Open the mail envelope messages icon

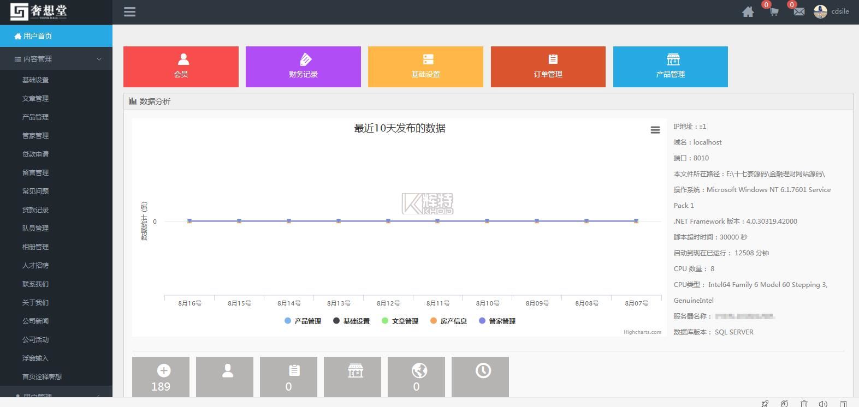(x=799, y=11)
